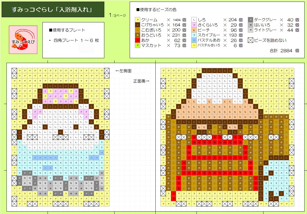The image size is (307, 214).
Task: Pick the ライトグレー light grey swatch
Action: tap(251, 30)
